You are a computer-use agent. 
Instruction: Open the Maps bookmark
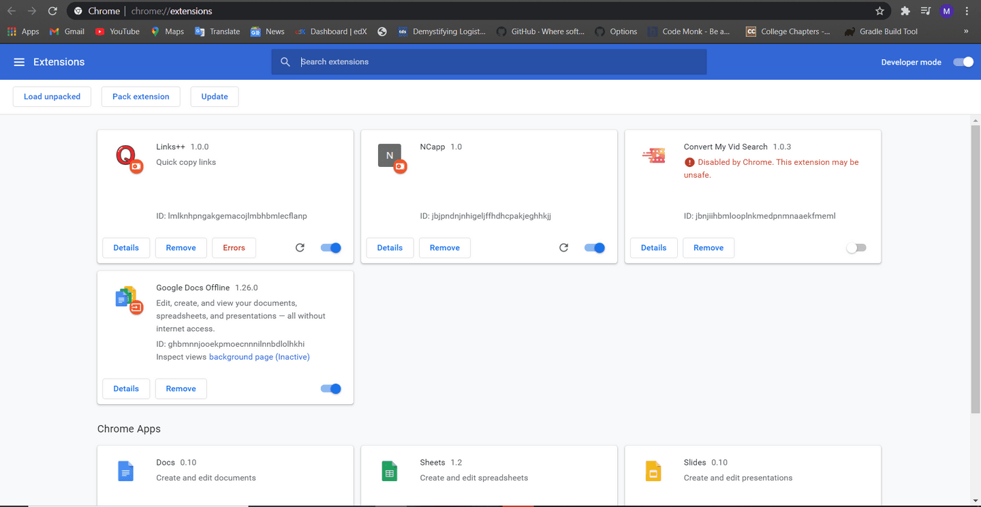tap(167, 31)
